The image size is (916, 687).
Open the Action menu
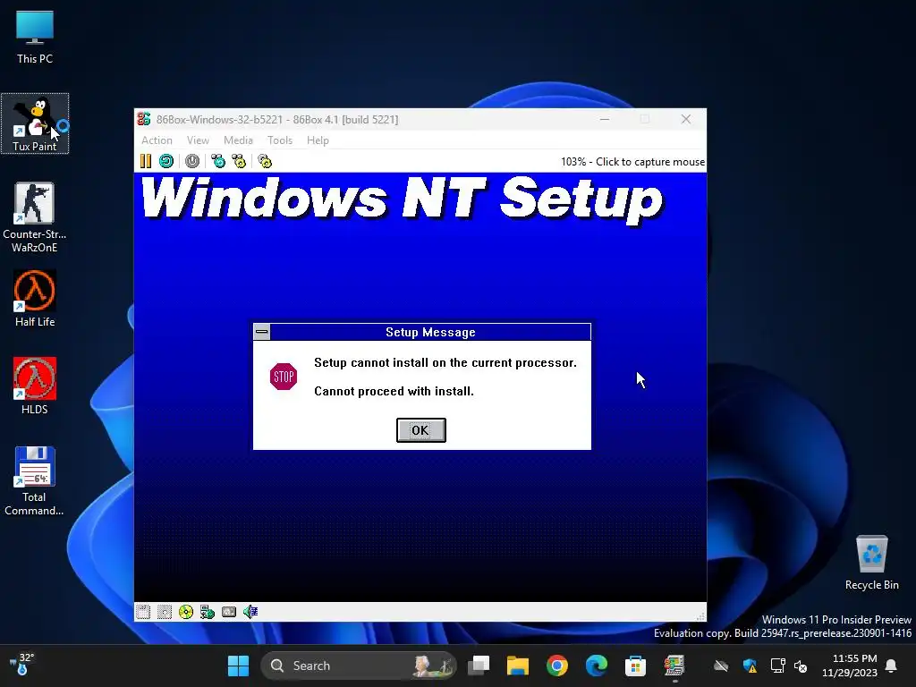tap(157, 140)
